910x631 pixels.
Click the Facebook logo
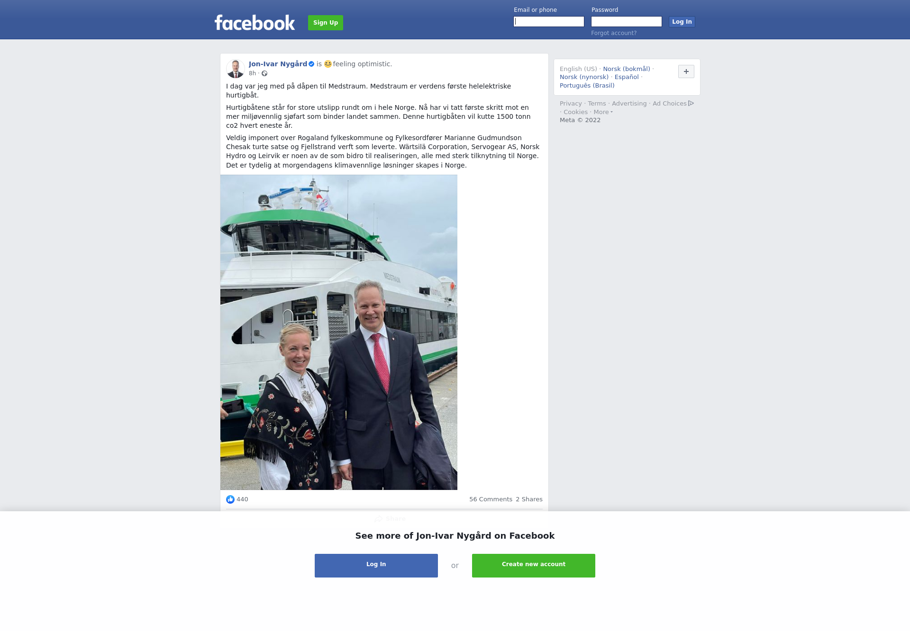click(x=255, y=22)
